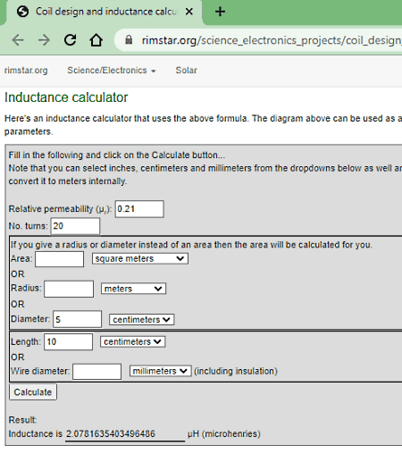Open the Length units dropdown (centimeters)
The height and width of the screenshot is (454, 402).
132,341
